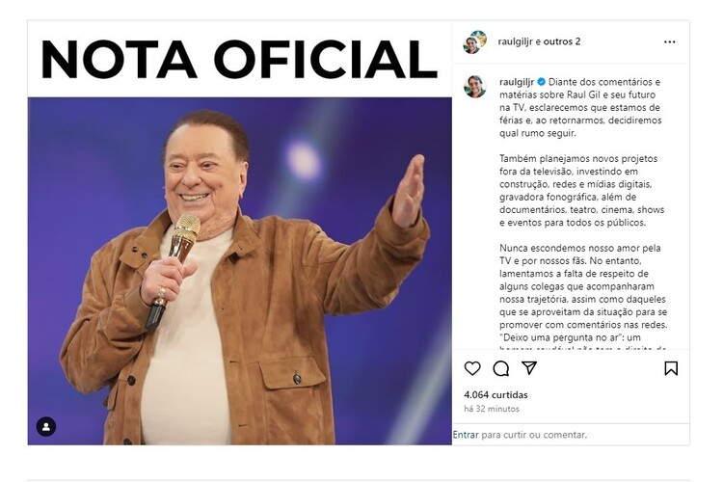Screen dimensions: 723x482
Task: Save the post with the bookmark icon
Action: pyautogui.click(x=671, y=368)
